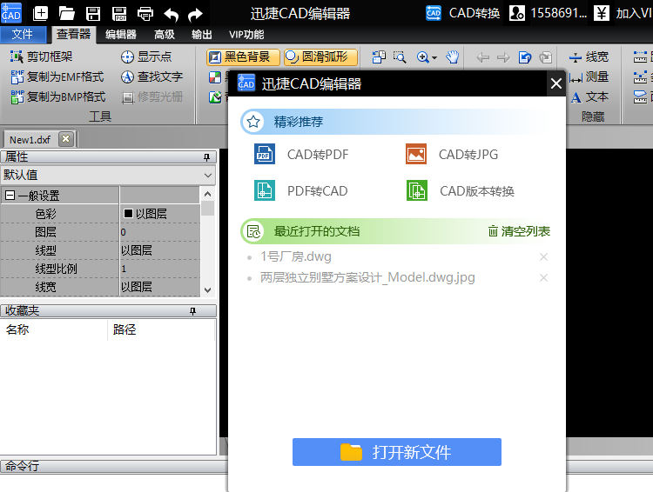Toggle 显示点 option
653x492 pixels.
[146, 57]
